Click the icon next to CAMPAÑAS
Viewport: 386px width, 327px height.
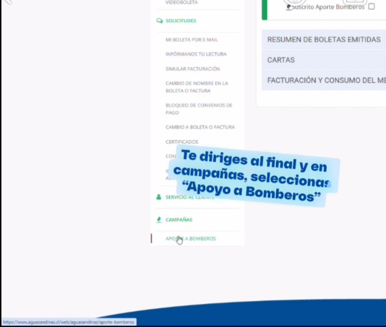click(159, 220)
